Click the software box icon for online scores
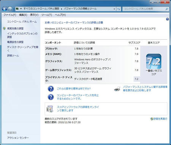This screenshot has height=145, width=171. [50, 109]
